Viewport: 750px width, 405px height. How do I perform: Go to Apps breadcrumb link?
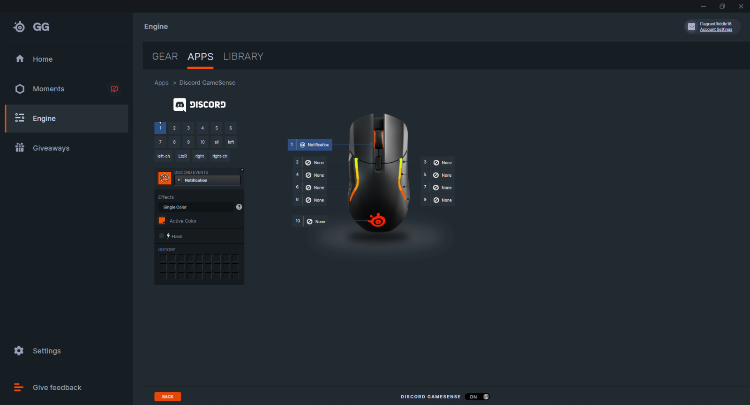pos(161,83)
